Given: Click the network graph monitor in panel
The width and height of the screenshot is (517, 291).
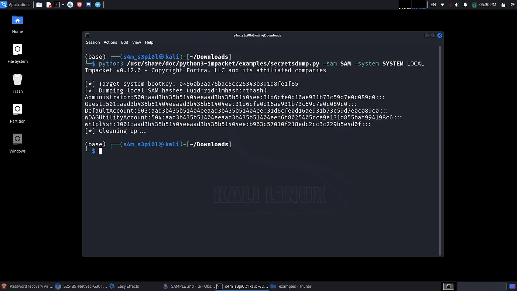Looking at the screenshot, I should [x=419, y=5].
